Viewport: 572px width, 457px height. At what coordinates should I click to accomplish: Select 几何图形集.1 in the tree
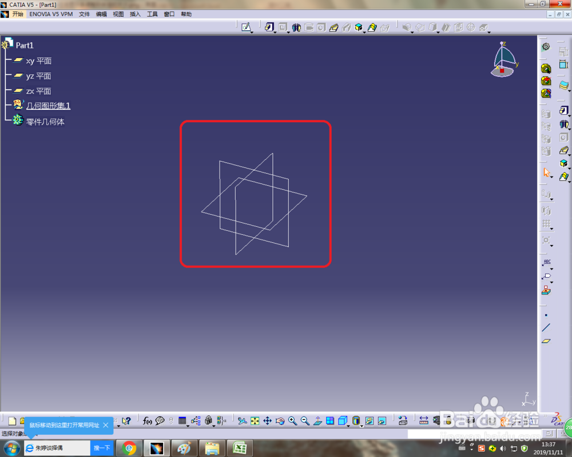(x=42, y=106)
